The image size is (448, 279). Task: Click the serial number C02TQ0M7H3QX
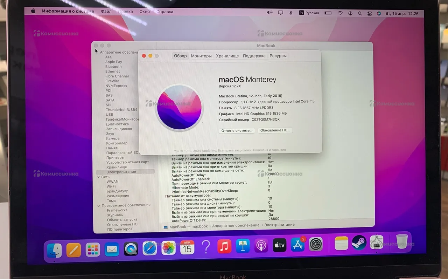click(266, 120)
